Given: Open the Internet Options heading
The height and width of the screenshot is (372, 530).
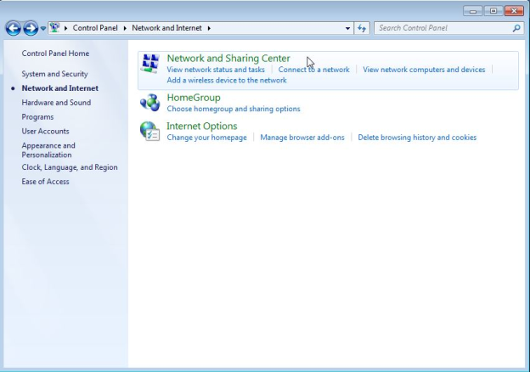Looking at the screenshot, I should click(202, 126).
